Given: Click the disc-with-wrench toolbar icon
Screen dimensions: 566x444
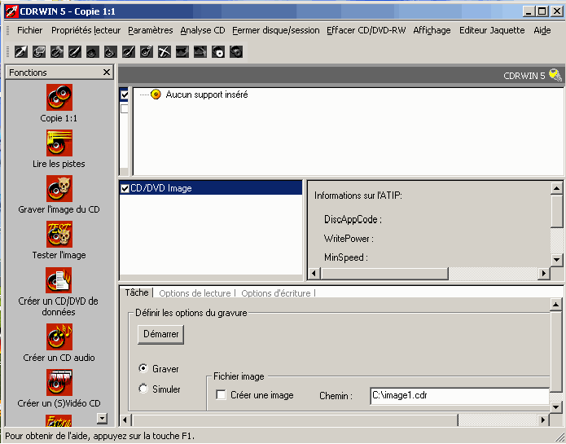Looking at the screenshot, I should click(x=57, y=52).
